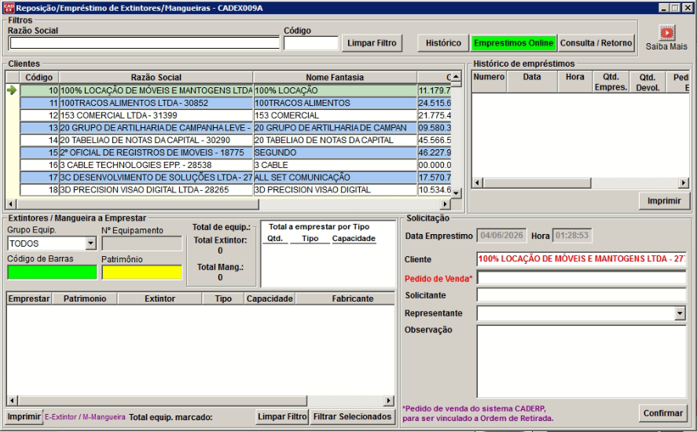
Task: Click the Confirmar button
Action: (662, 413)
